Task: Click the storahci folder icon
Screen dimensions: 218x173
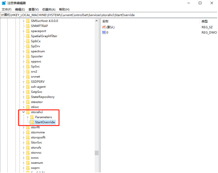Action: click(x=28, y=112)
